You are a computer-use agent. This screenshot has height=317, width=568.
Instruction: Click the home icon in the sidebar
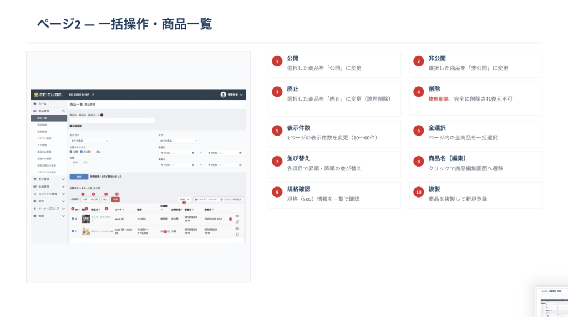[35, 104]
